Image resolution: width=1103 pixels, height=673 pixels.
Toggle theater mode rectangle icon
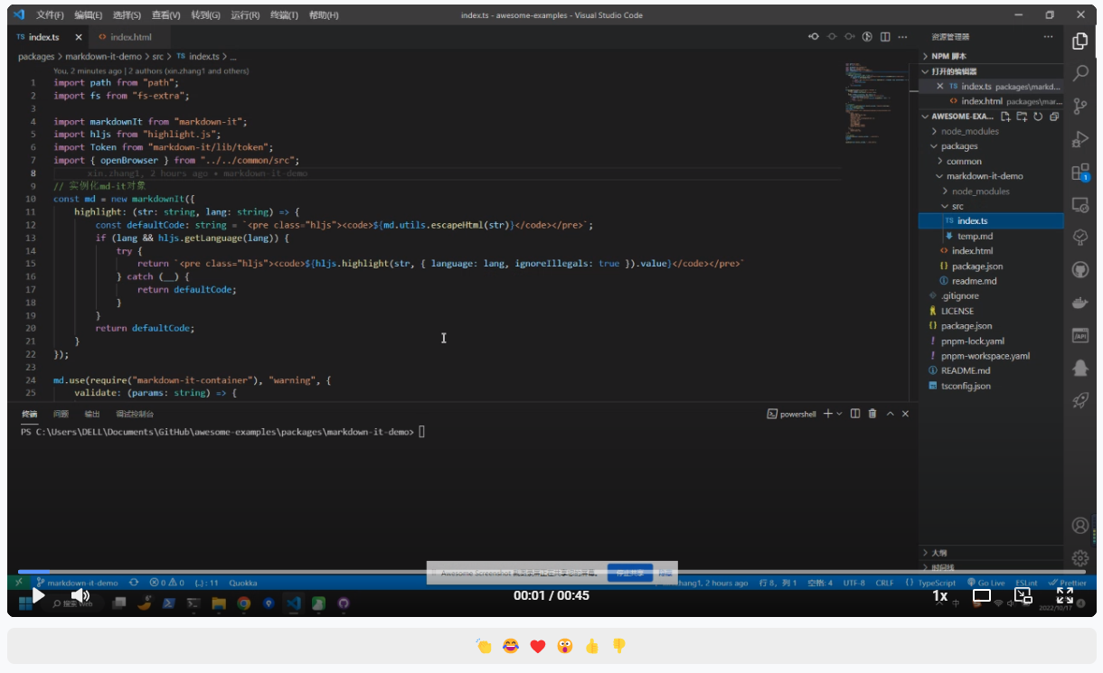[x=982, y=595]
